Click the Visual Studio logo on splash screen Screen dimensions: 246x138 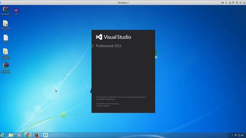click(99, 37)
